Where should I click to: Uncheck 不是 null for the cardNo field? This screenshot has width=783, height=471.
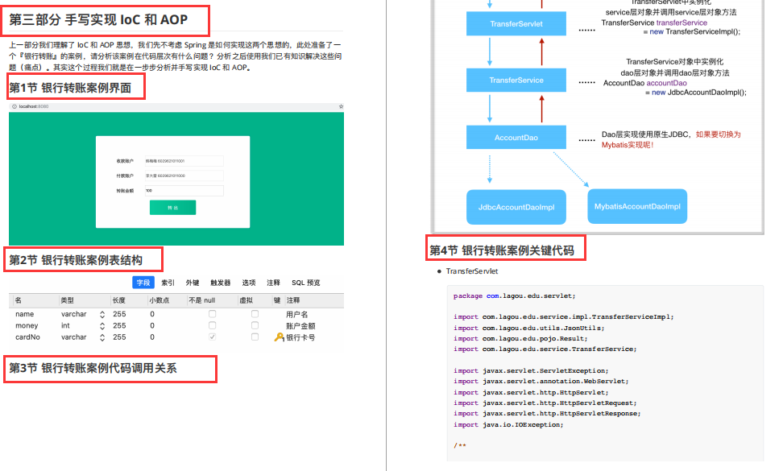(211, 337)
